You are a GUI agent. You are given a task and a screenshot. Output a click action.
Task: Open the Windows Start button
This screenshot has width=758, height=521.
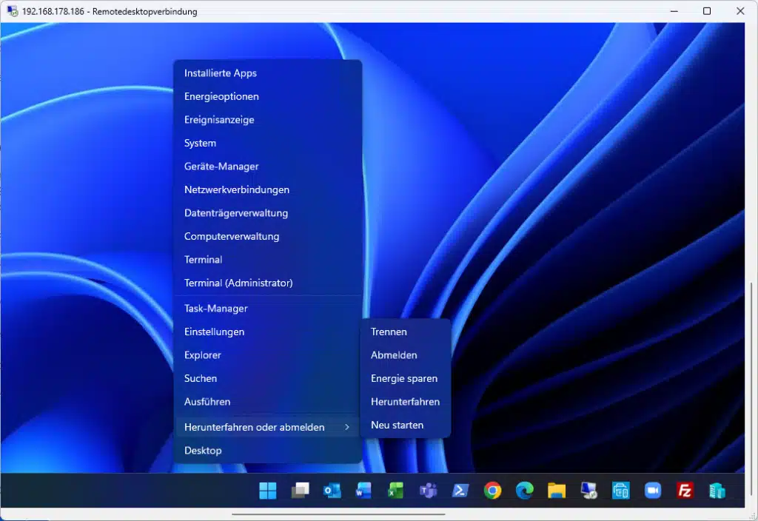[x=267, y=491]
